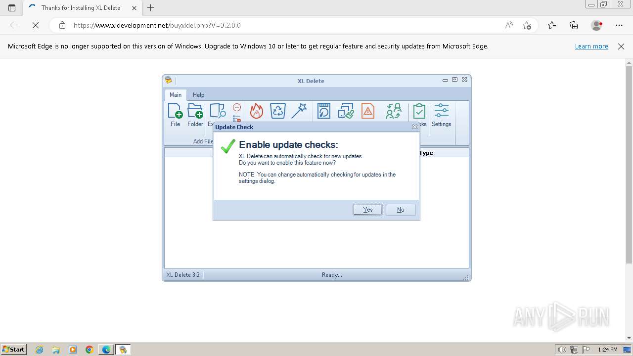Add a file with the File icon
The height and width of the screenshot is (356, 633).
[x=175, y=115]
